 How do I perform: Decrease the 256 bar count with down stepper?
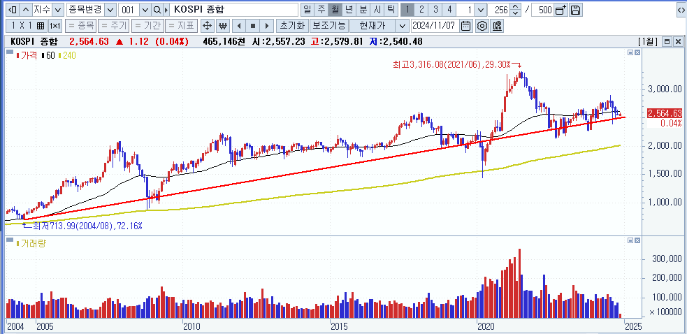[516, 13]
